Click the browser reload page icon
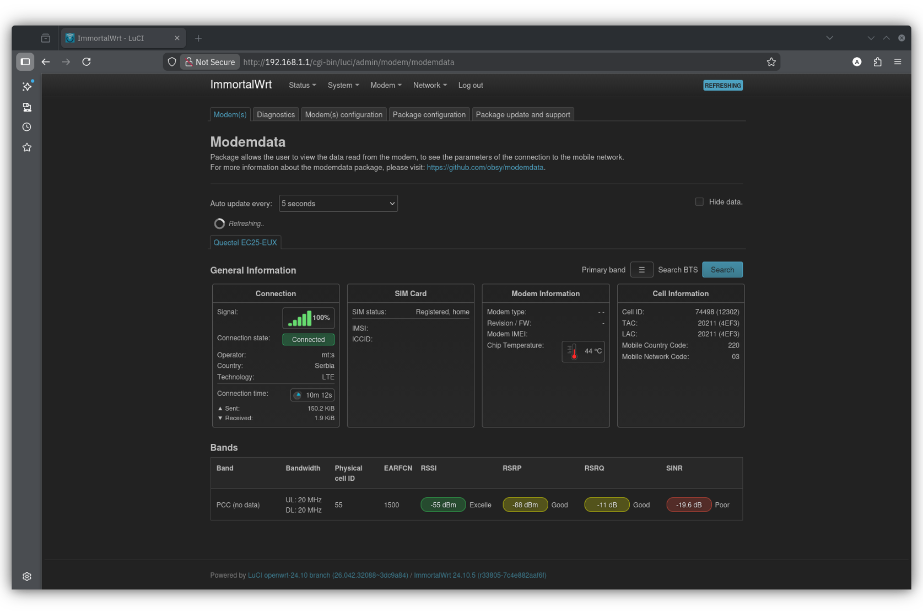 pyautogui.click(x=87, y=62)
